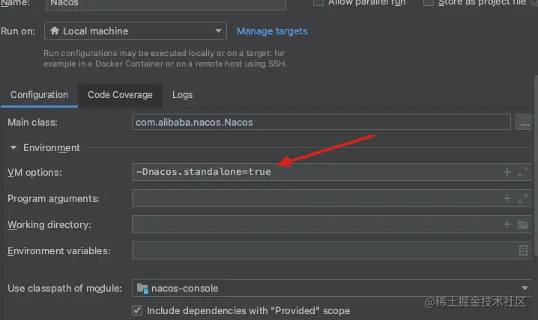Viewport: 538px width, 320px height.
Task: Collapse the Environment section
Action: [13, 148]
